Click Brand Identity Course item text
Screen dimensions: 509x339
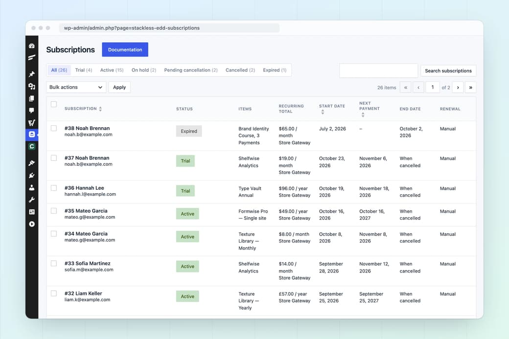point(254,136)
